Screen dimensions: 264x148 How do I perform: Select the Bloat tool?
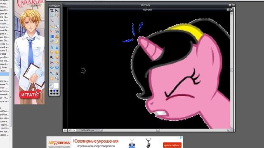coord(52,68)
